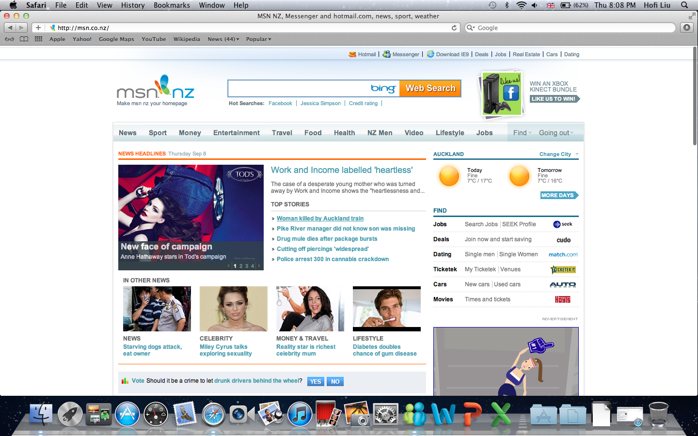Open the Find dropdown in navigation bar
The width and height of the screenshot is (698, 436).
tap(523, 133)
